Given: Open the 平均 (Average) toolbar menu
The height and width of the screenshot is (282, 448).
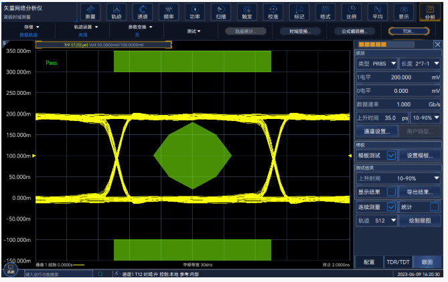Looking at the screenshot, I should (x=378, y=12).
